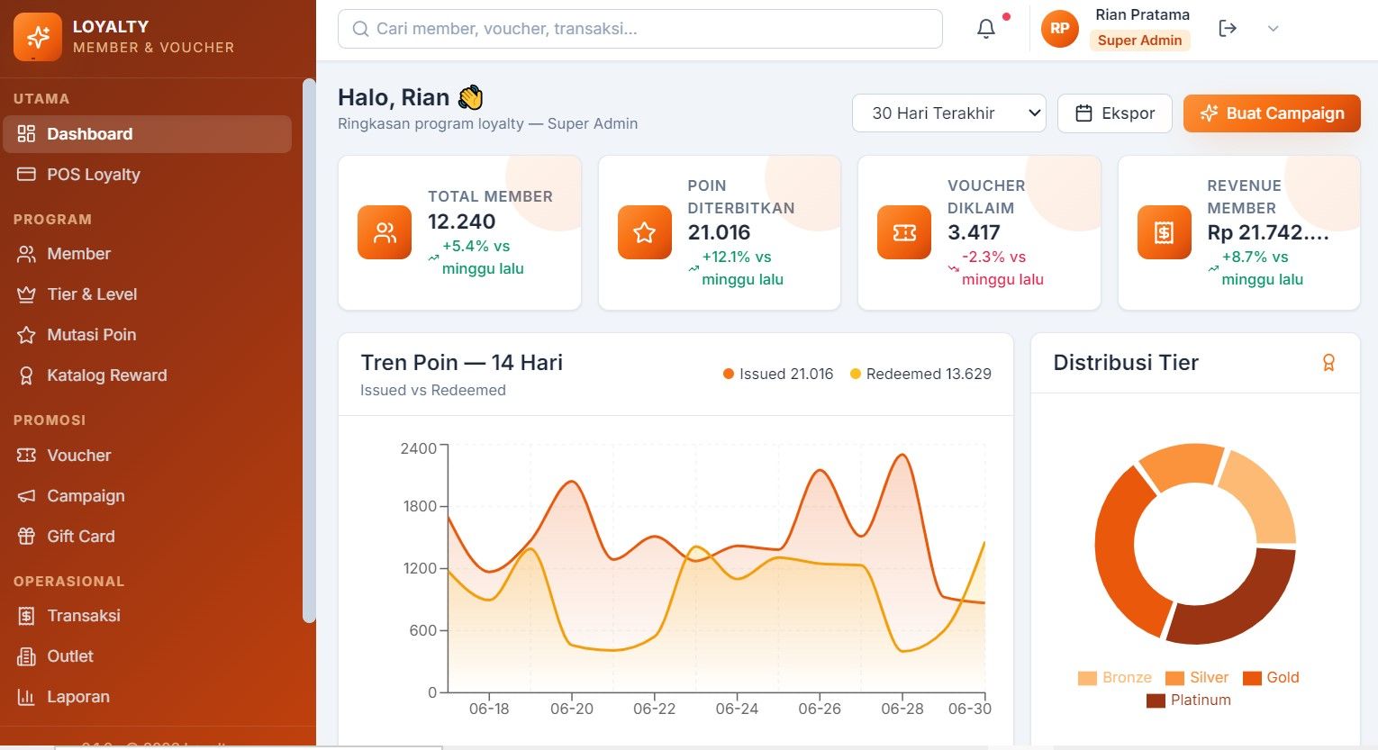The image size is (1378, 750).
Task: Click the Katalog Reward badge icon
Action: [x=26, y=375]
